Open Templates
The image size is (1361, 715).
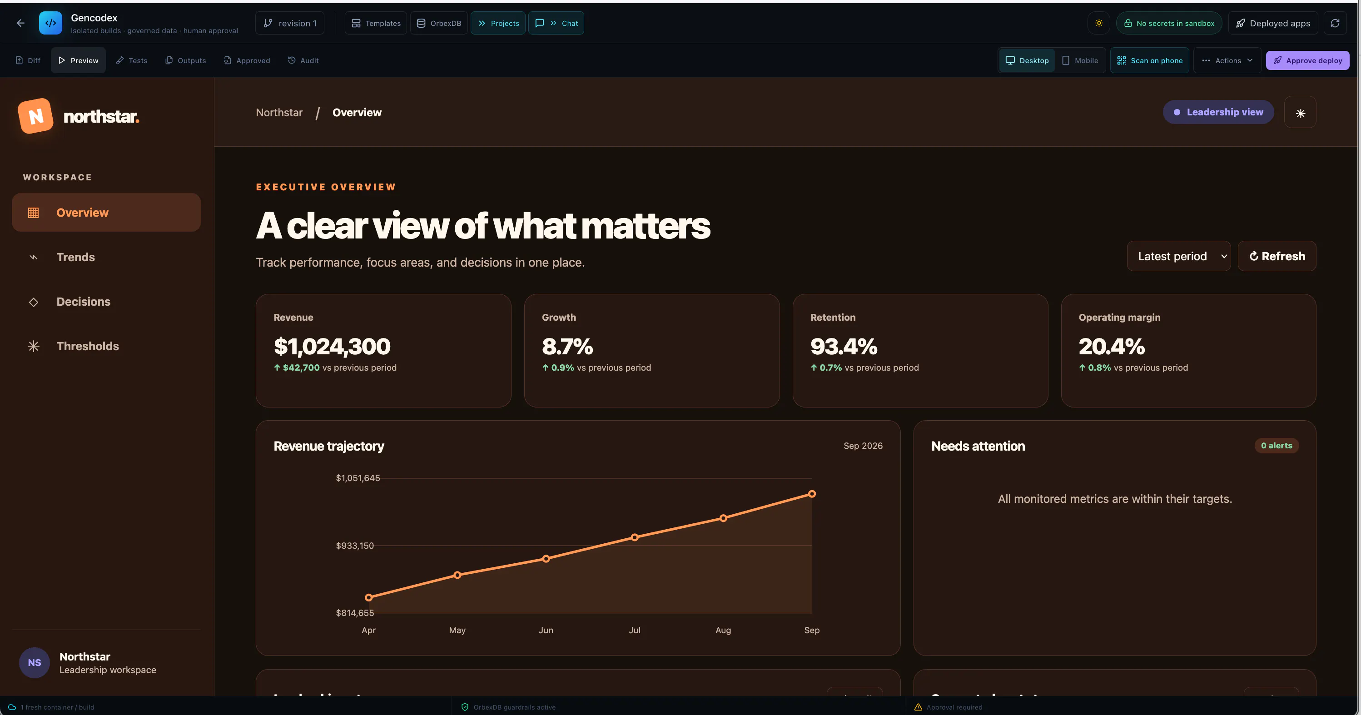pyautogui.click(x=376, y=23)
